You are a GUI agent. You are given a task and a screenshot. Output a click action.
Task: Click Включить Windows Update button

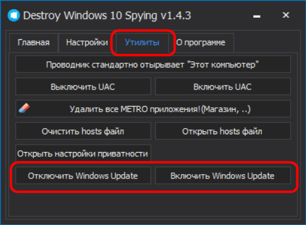(x=223, y=175)
